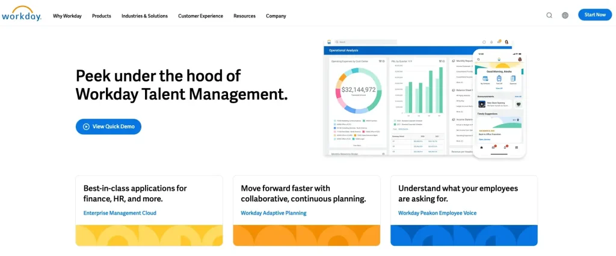Click 'Move forward faster with' heading
616x256 pixels.
(x=303, y=194)
